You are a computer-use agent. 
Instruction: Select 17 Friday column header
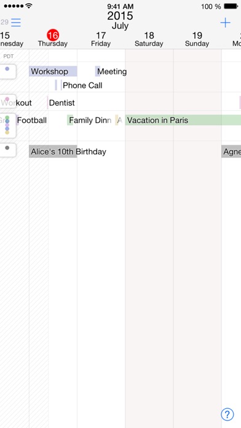tap(101, 39)
